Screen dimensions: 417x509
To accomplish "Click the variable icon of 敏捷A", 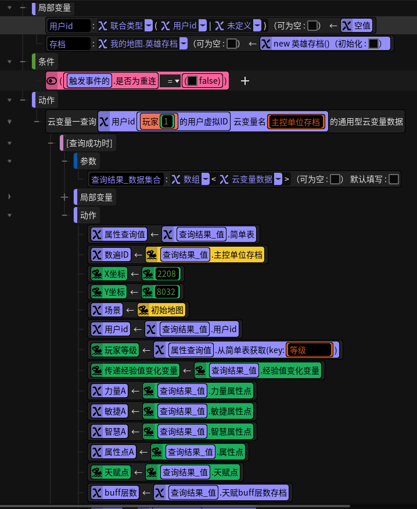I will (97, 411).
